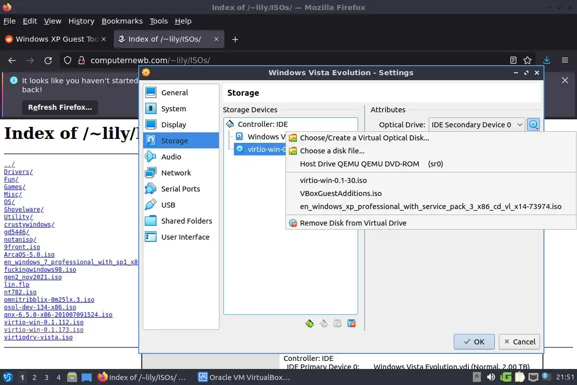Screen dimensions: 577x385
Task: Open USB settings category
Action: pyautogui.click(x=181, y=205)
